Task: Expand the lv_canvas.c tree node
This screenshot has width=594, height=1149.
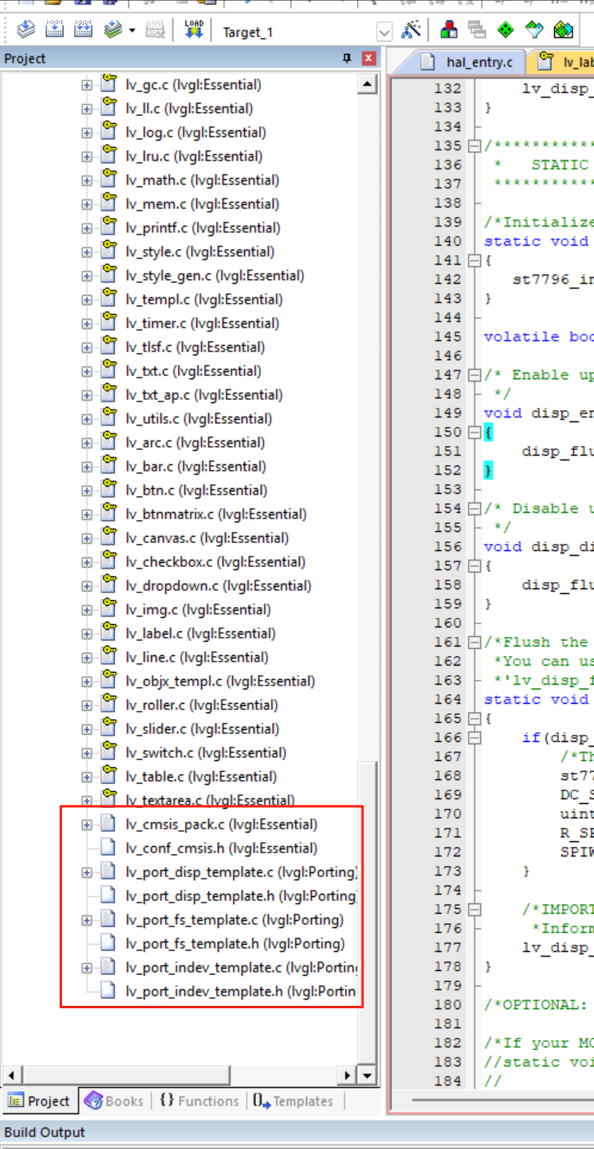Action: (87, 538)
